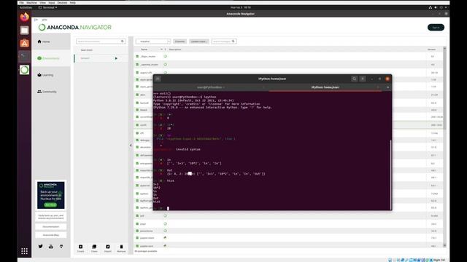
Task: Toggle checkbox for _libgcc_mutex package
Action: tap(137, 56)
